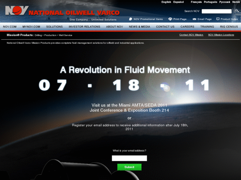Click the Mission® Products heading

20,35
